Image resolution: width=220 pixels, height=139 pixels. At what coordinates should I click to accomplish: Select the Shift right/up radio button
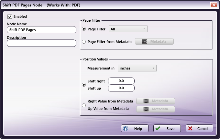(x=84, y=85)
